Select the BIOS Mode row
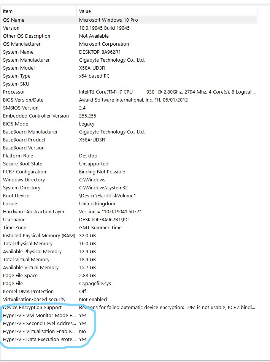This screenshot has width=270, height=362. pos(130,124)
